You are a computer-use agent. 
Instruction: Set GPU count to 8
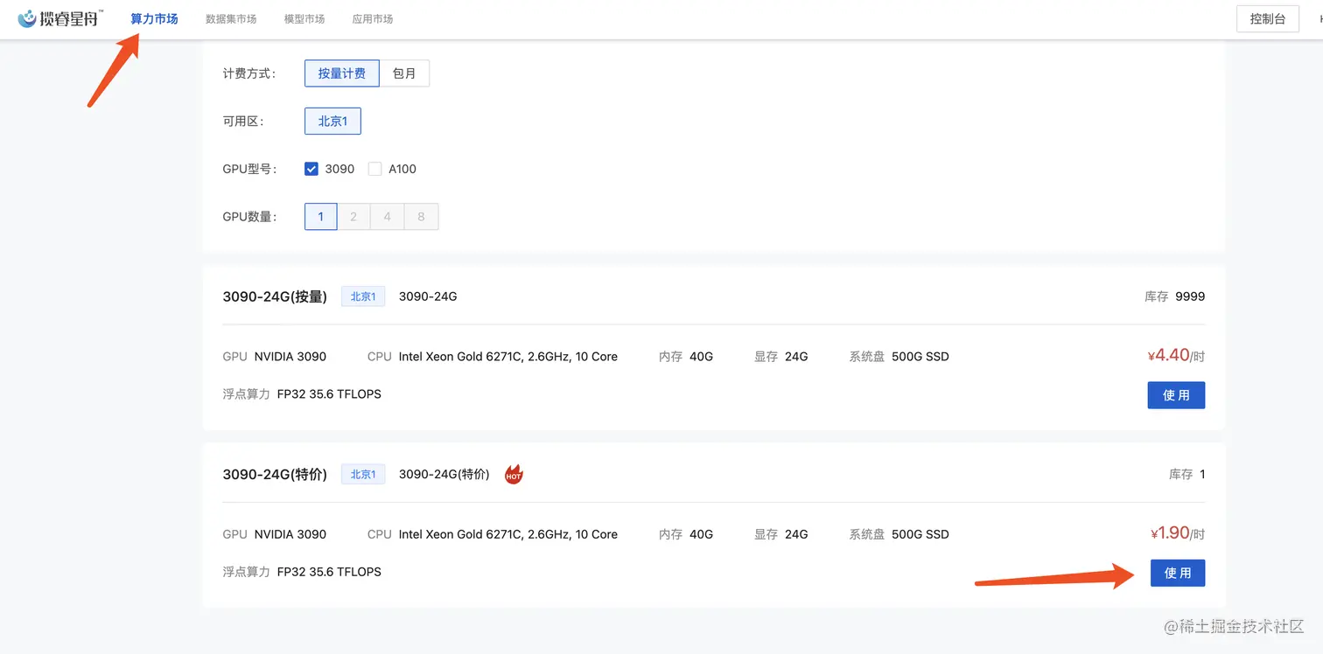pyautogui.click(x=421, y=216)
